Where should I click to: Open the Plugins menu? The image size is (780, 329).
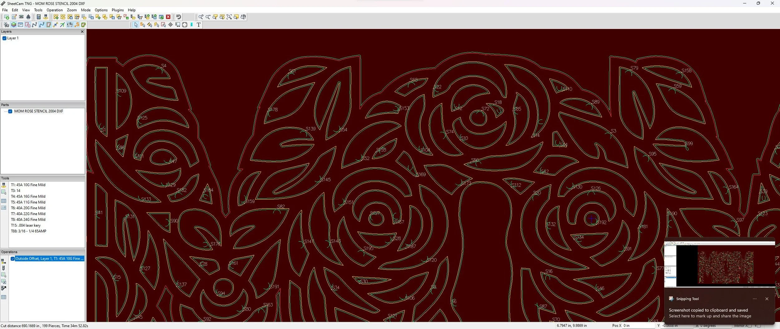118,10
